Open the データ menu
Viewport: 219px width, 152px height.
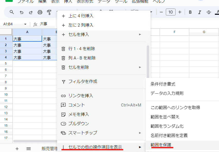point(104,1)
